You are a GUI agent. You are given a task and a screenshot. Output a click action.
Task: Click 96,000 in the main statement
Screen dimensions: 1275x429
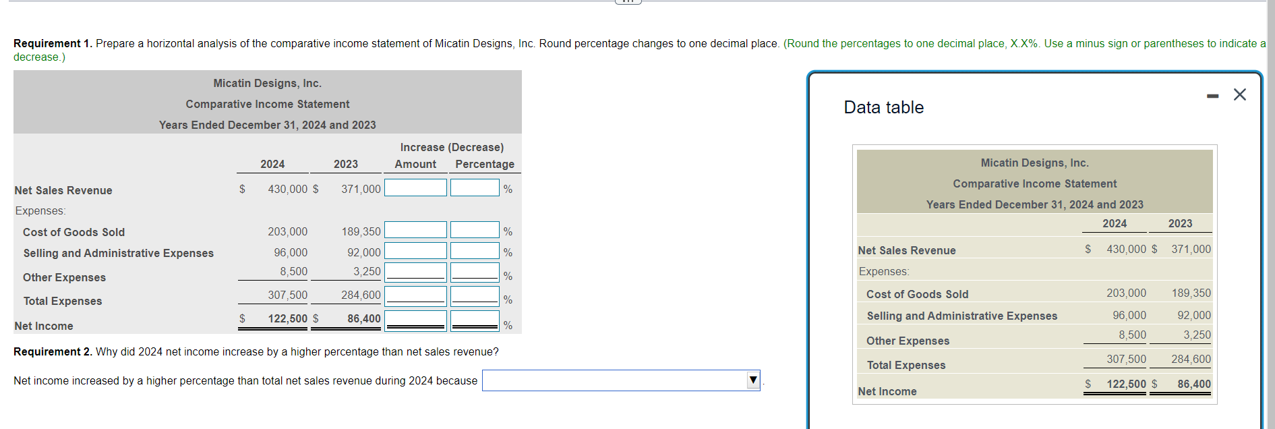[291, 252]
